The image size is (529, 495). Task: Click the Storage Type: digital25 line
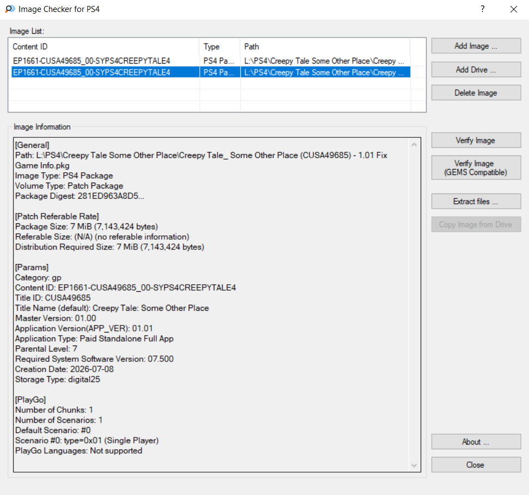coord(58,379)
